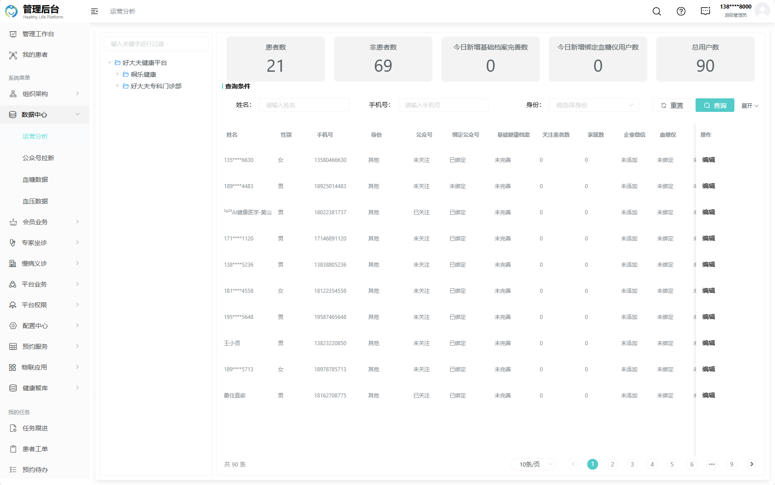The image size is (775, 485).
Task: Click the 运营分析 breadcrumb text
Action: coord(123,11)
